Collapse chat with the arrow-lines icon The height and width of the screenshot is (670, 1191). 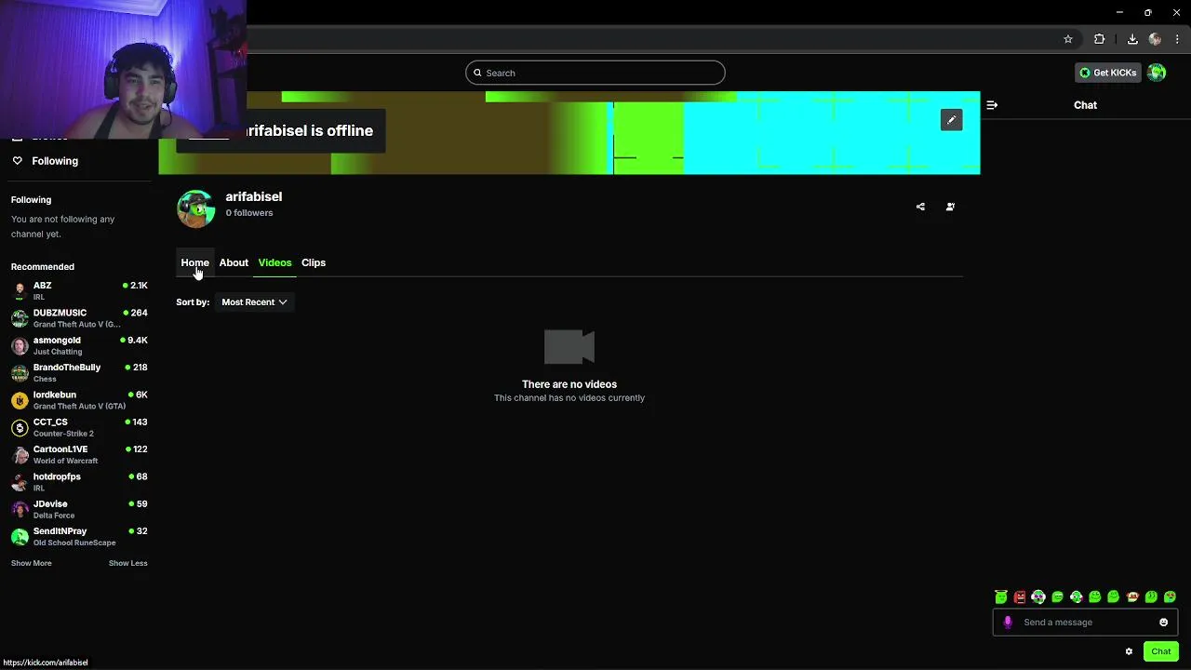[x=992, y=105]
